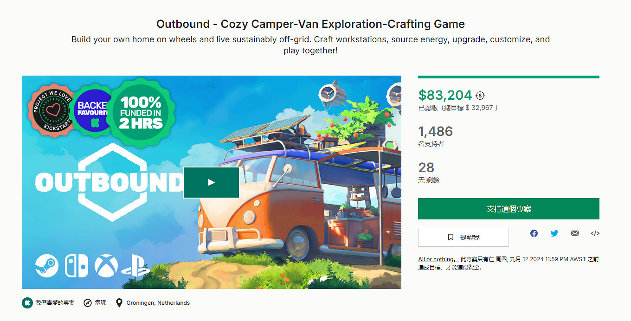Share the project on Twitter
The width and height of the screenshot is (631, 321).
[554, 233]
